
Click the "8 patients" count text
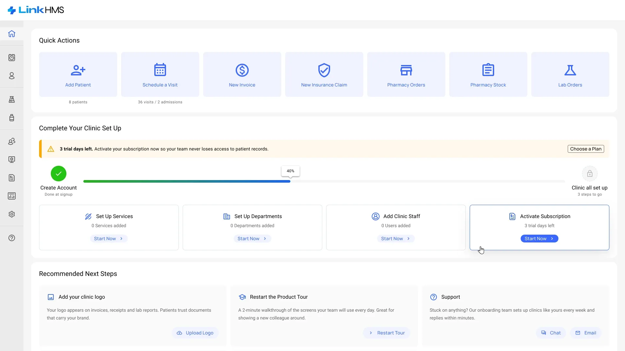pos(78,102)
